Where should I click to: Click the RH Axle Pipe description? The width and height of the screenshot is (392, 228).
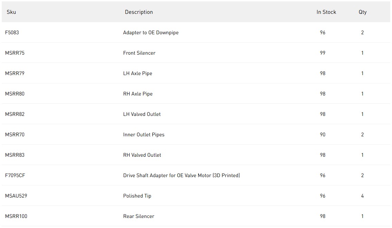coord(138,94)
